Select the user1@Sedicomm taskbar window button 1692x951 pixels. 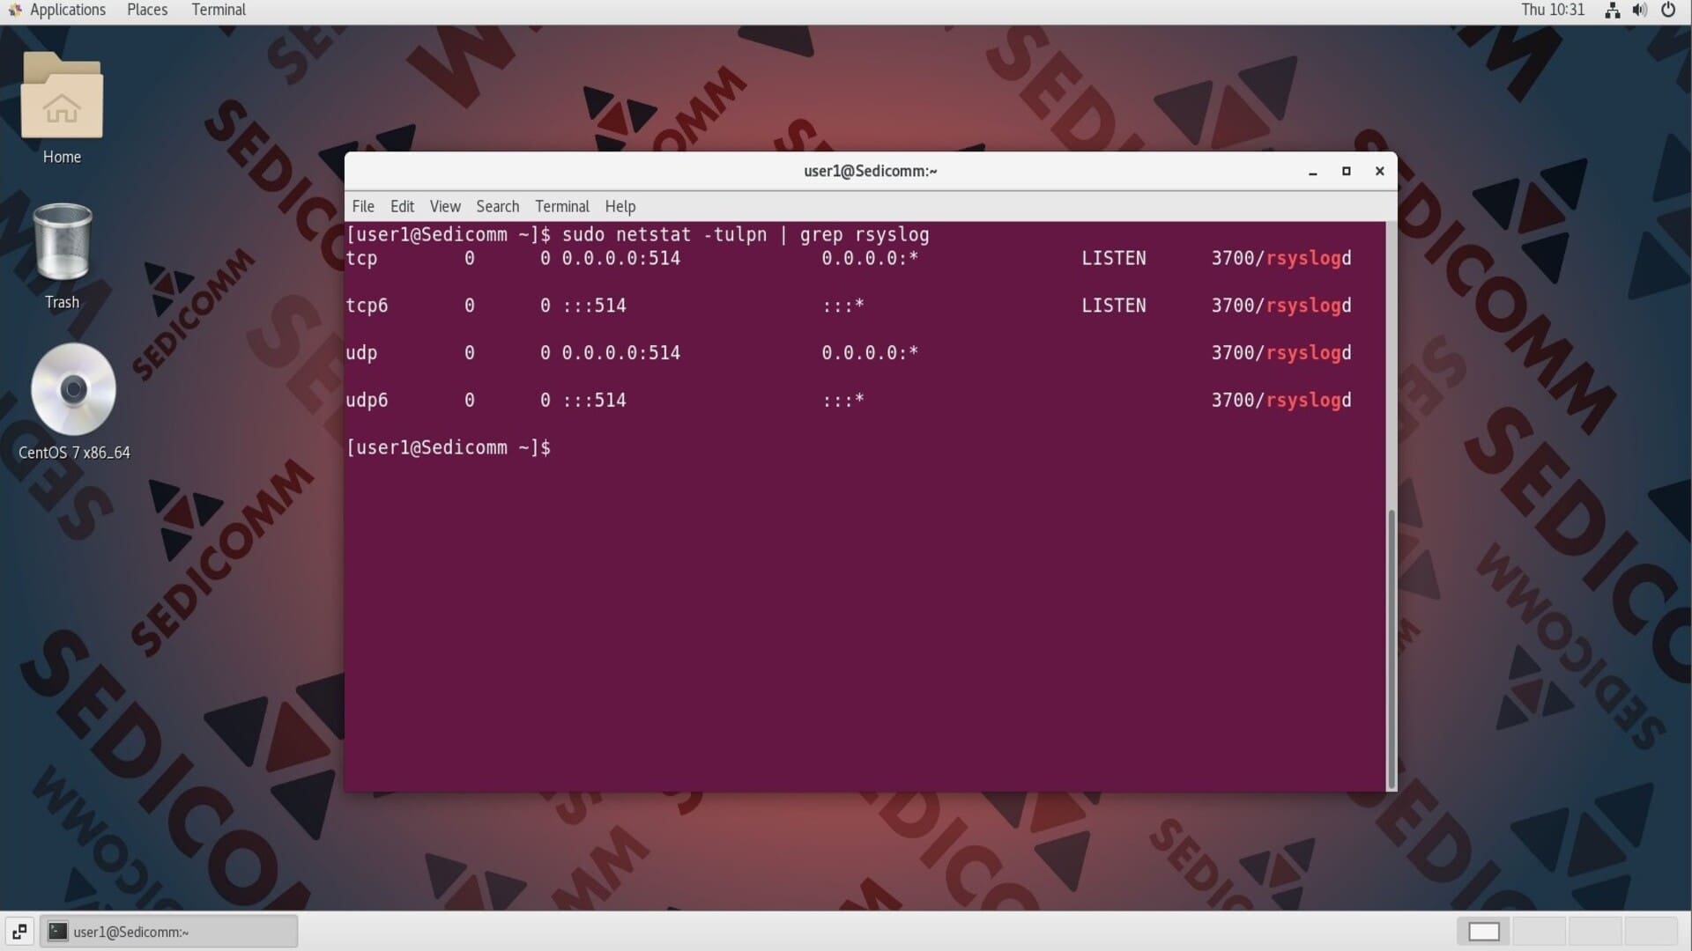pos(169,932)
